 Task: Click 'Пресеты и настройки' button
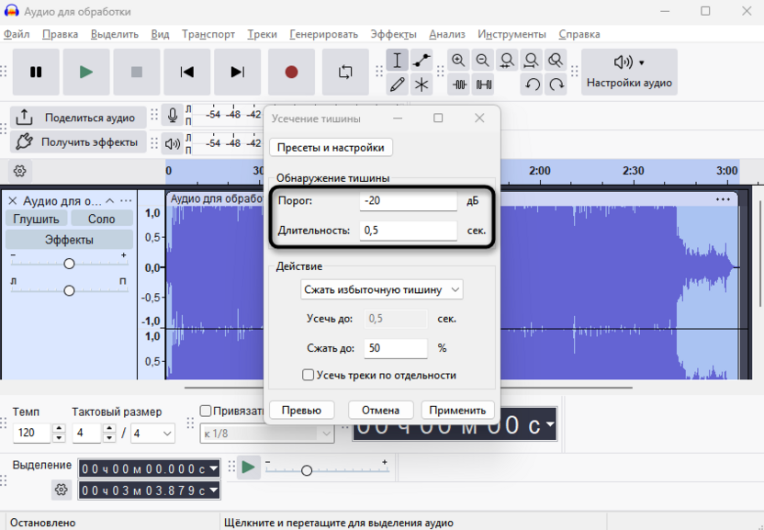click(x=331, y=148)
